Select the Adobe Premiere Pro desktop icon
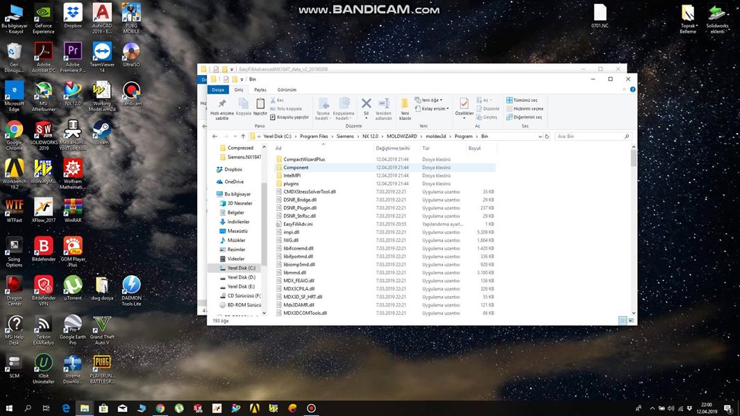The width and height of the screenshot is (740, 416). coord(73,58)
